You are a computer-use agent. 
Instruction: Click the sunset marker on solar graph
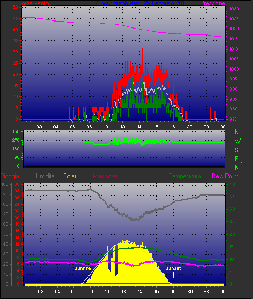173,268
